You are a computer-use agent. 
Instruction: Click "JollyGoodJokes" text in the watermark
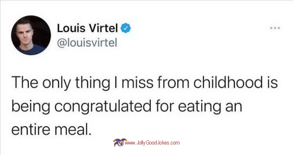(x=153, y=143)
